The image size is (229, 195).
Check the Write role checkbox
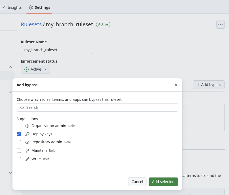pos(19,159)
